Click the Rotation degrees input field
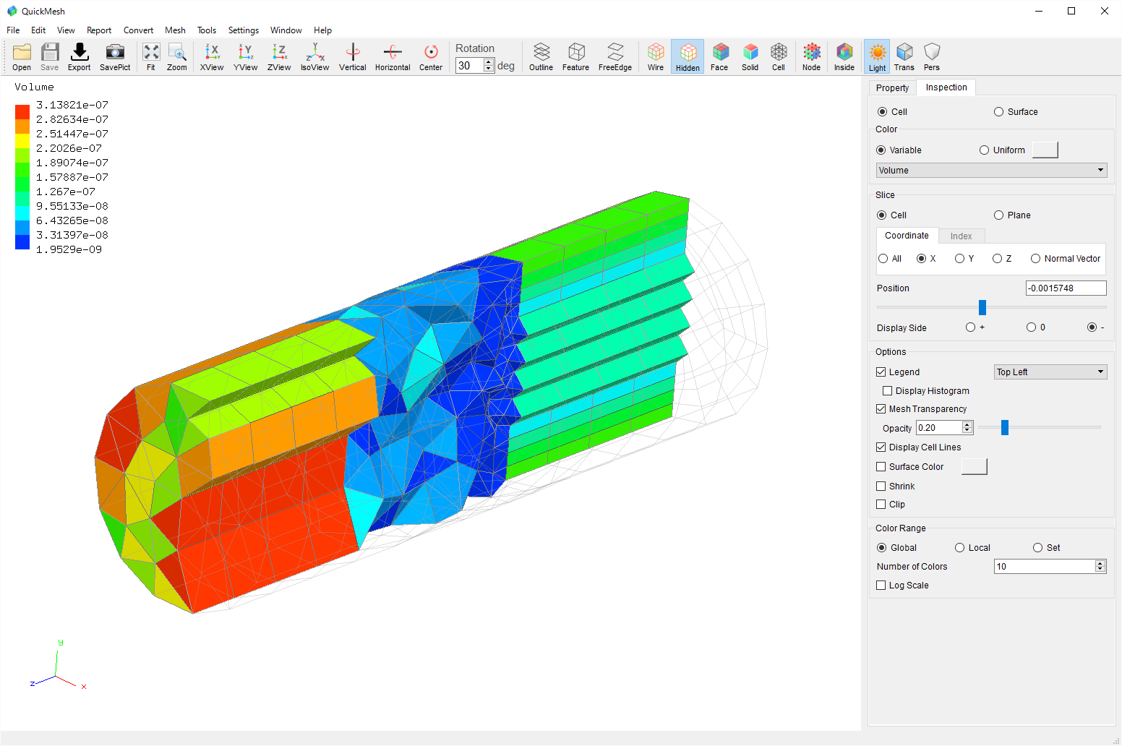 [469, 65]
